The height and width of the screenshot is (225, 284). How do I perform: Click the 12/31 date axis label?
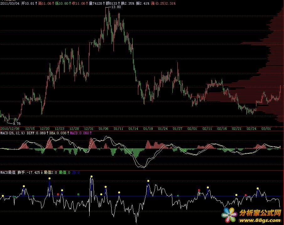pyautogui.click(x=89, y=129)
